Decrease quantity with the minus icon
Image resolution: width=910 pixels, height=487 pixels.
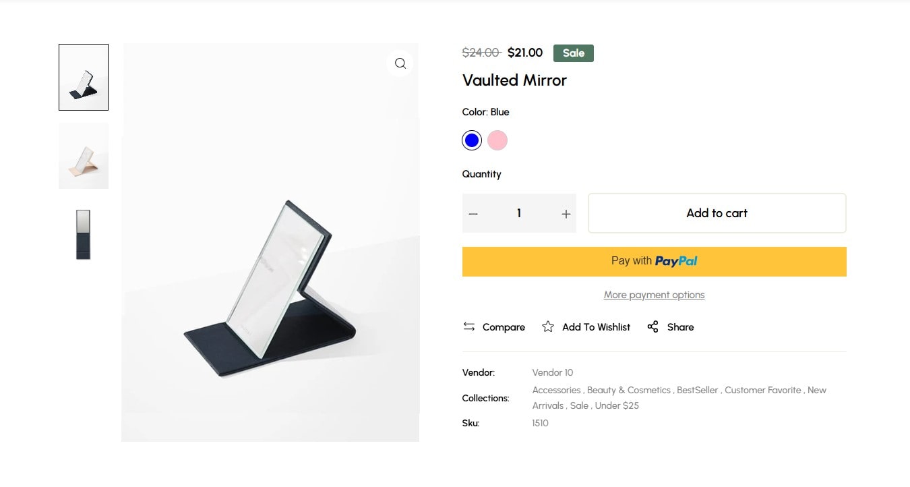pos(473,214)
